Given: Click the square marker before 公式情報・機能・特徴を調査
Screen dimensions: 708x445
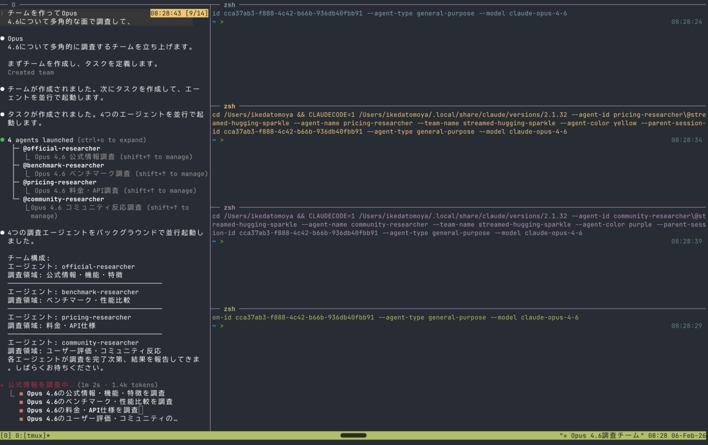Looking at the screenshot, I should coord(21,393).
